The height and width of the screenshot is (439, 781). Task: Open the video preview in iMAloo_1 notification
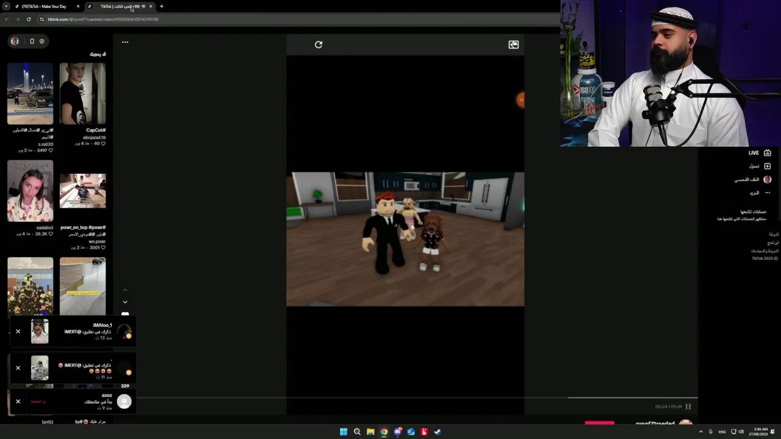[x=40, y=332]
